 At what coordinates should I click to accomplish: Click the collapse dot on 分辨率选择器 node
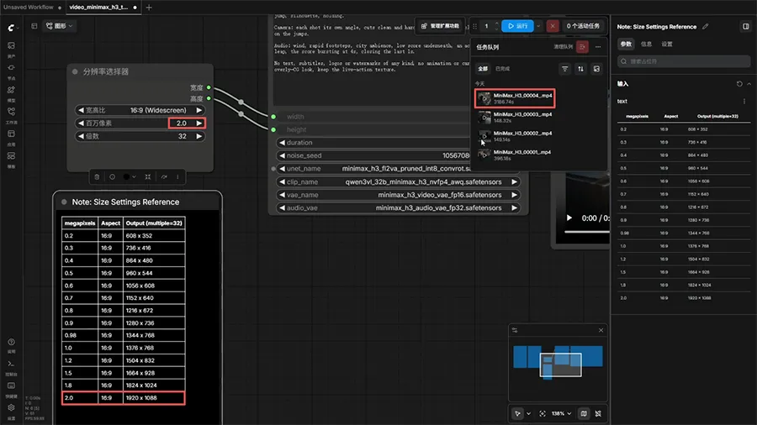[75, 71]
